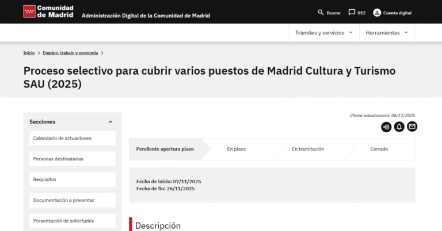Viewport: 442px width, 231px height.
Task: Click the Proceso selectivo page title
Action: 209,78
